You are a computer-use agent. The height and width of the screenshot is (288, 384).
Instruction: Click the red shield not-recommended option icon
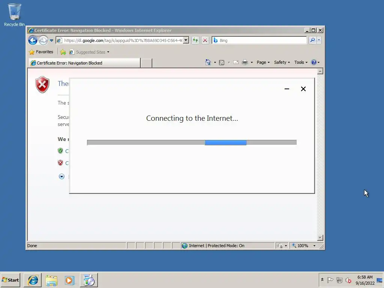[x=60, y=163]
